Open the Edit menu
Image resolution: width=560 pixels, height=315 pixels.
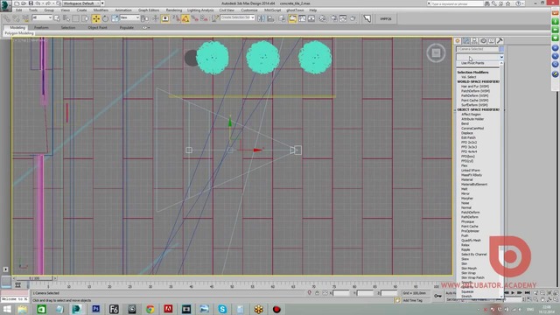19,10
